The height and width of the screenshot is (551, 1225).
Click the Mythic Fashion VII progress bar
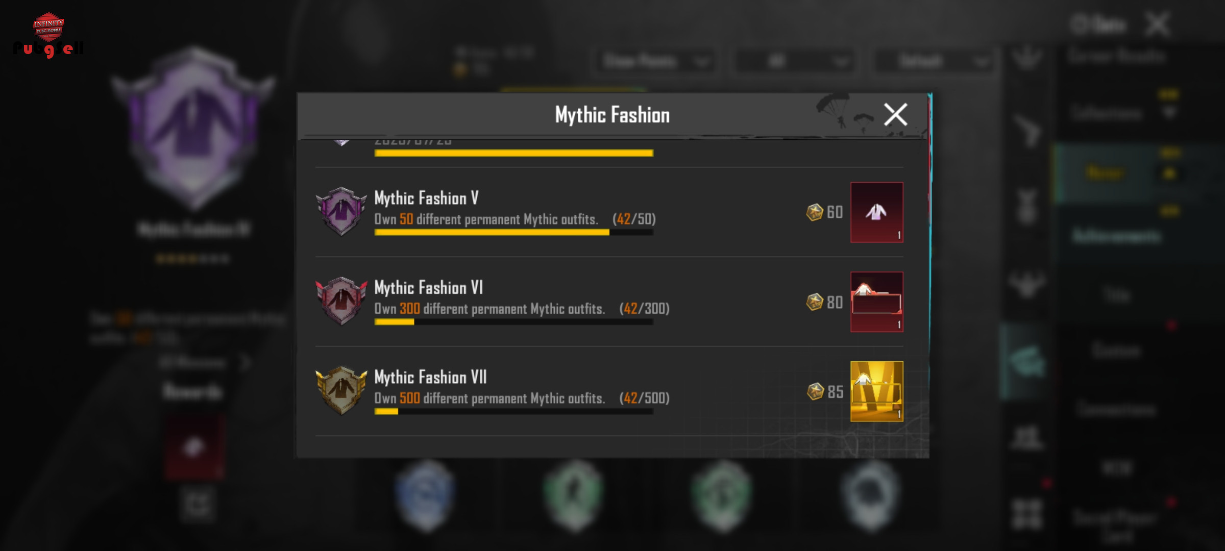coord(514,412)
